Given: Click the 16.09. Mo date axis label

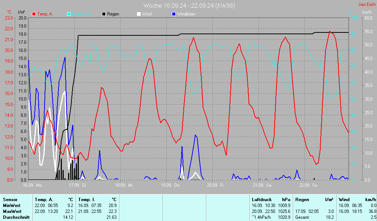Looking at the screenshot, I should [x=32, y=185].
